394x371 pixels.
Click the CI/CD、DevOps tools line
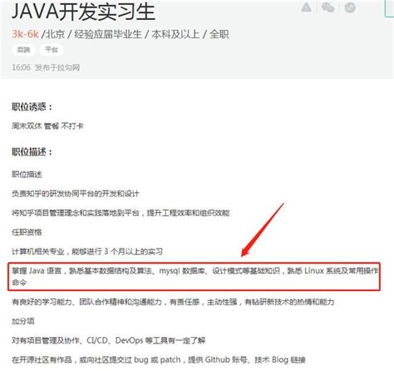click(108, 340)
